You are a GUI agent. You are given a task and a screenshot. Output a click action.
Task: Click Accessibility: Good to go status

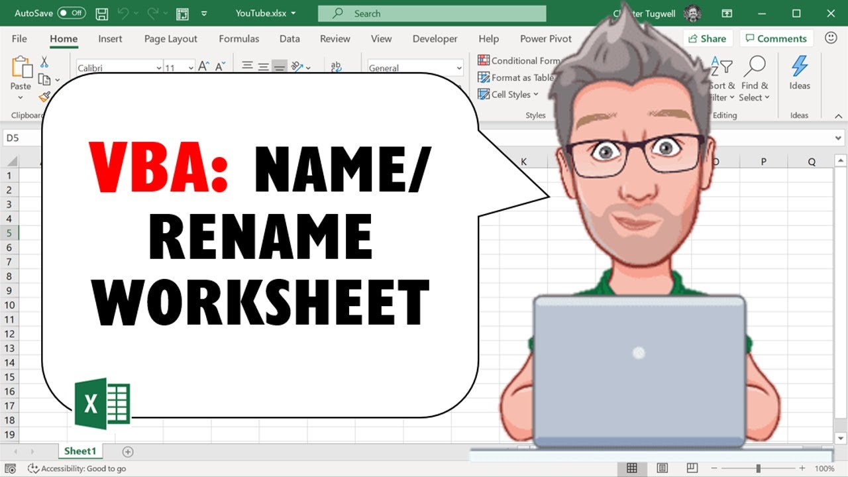click(77, 468)
